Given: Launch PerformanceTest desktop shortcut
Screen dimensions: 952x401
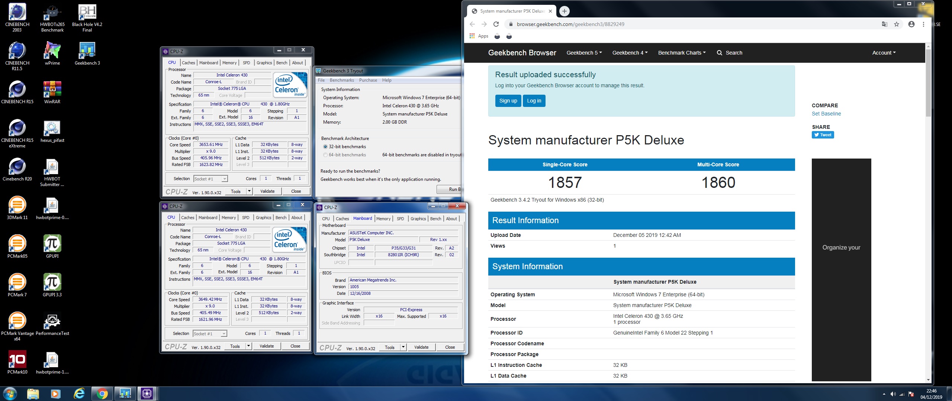Looking at the screenshot, I should click(x=52, y=324).
